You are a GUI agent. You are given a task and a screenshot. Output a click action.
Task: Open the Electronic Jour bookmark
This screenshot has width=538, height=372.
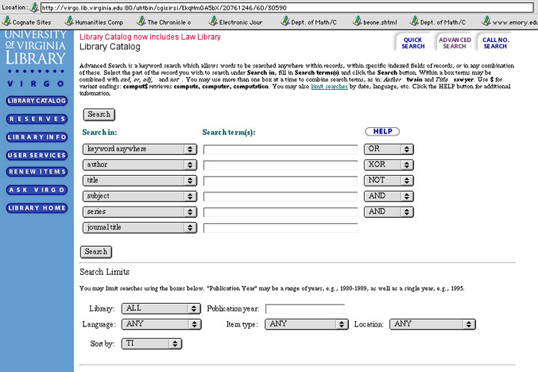tap(235, 22)
